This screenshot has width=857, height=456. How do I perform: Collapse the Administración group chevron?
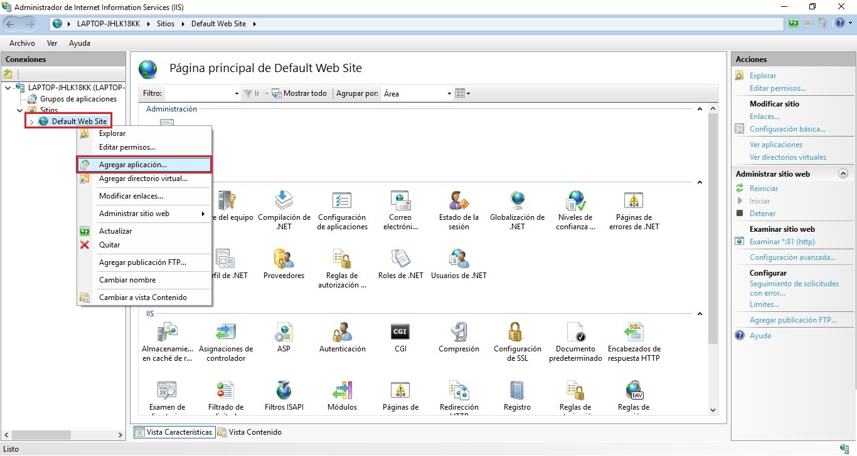tap(700, 109)
